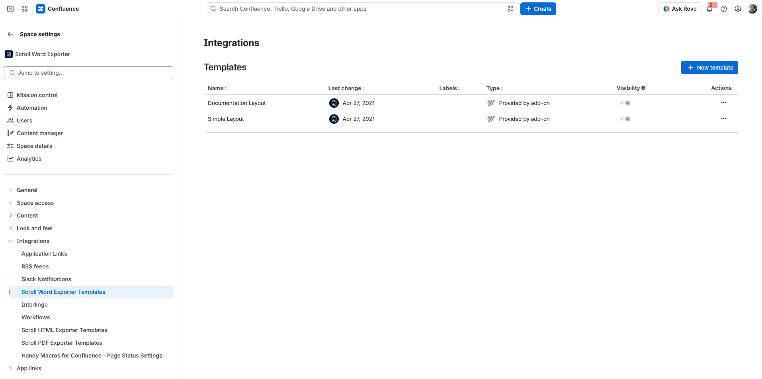Expand the General settings section
The height and width of the screenshot is (379, 762).
click(10, 190)
